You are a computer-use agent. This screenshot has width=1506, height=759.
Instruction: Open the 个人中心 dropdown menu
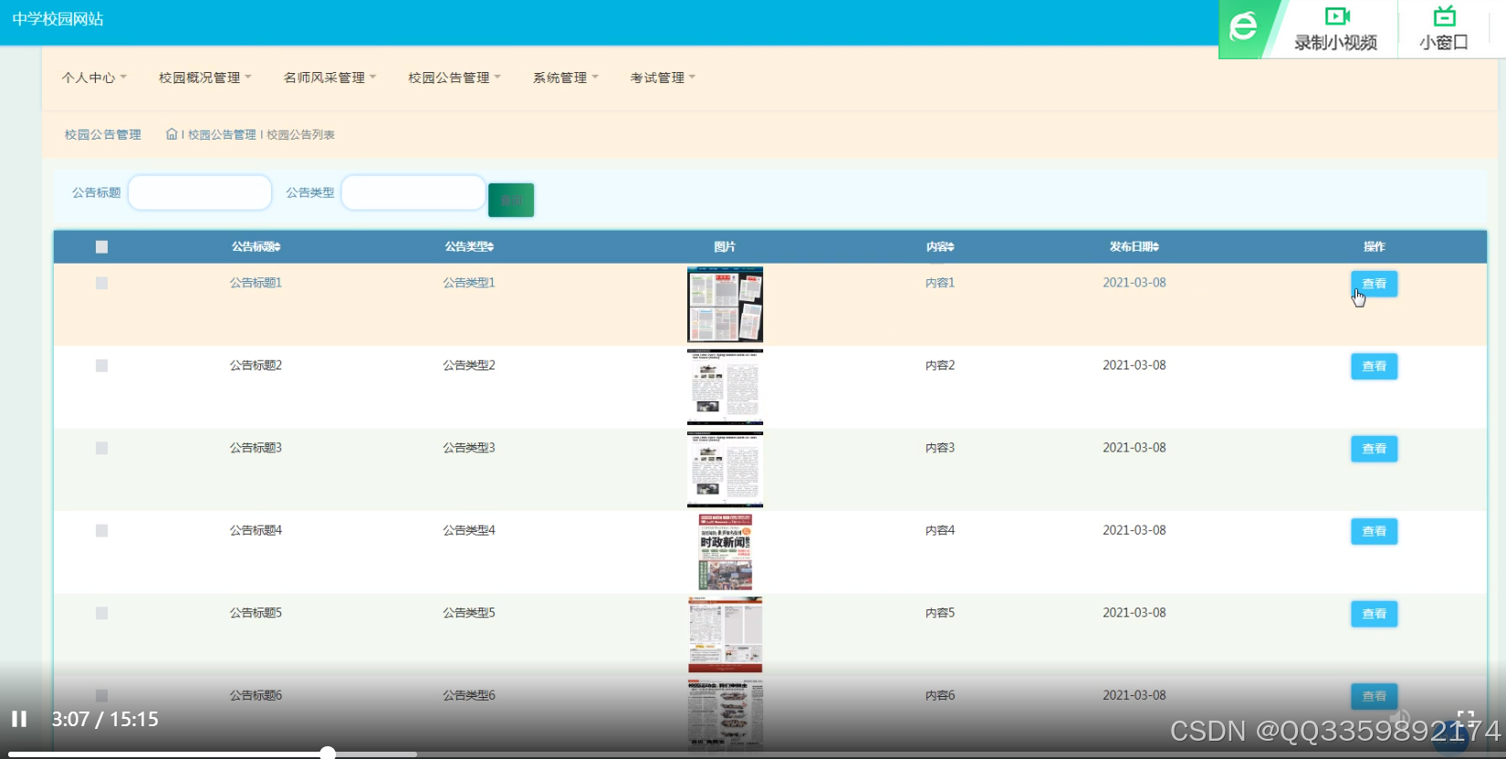94,78
